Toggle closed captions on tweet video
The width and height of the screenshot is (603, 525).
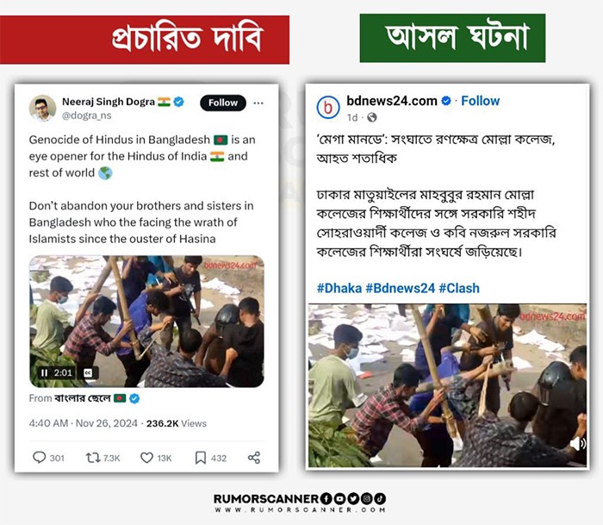pos(89,372)
